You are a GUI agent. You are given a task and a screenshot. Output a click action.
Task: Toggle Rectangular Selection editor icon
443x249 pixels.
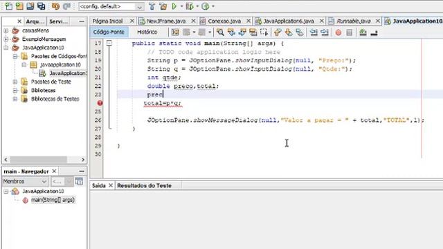tap(264, 33)
